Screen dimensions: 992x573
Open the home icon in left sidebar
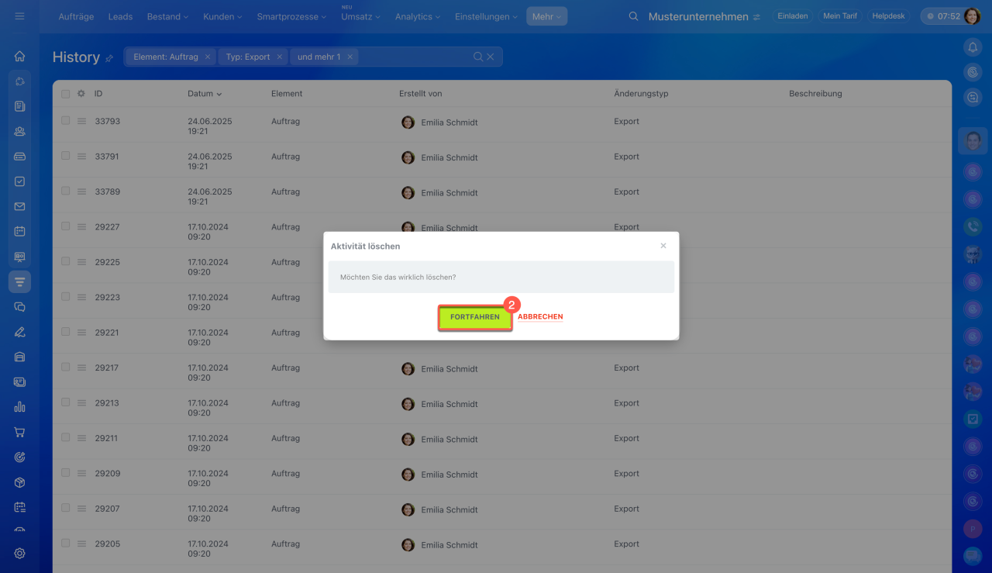19,56
